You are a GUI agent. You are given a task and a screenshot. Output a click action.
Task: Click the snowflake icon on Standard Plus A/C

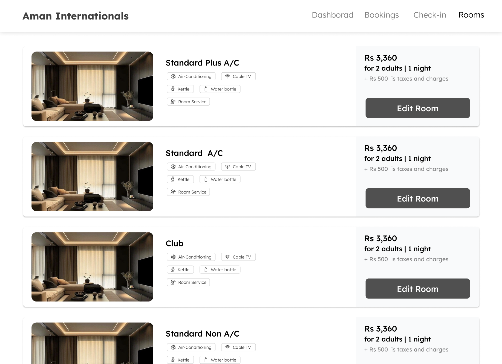173,76
